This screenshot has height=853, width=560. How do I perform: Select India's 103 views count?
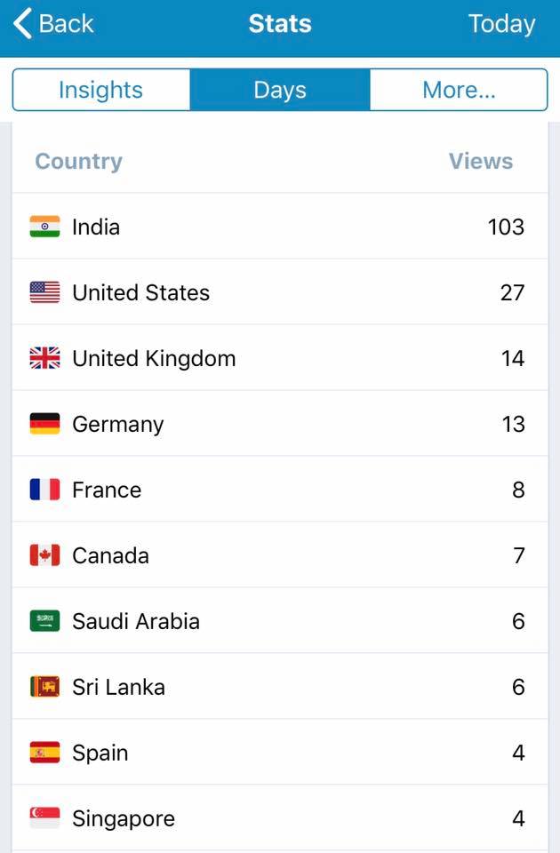506,227
